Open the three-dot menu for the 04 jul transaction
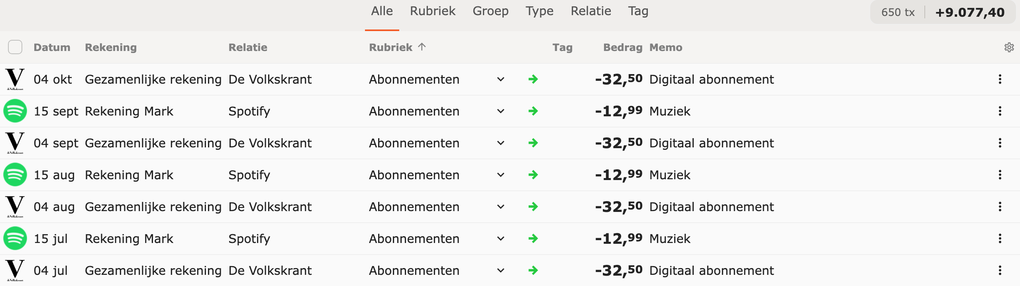1020x286 pixels. (1000, 270)
